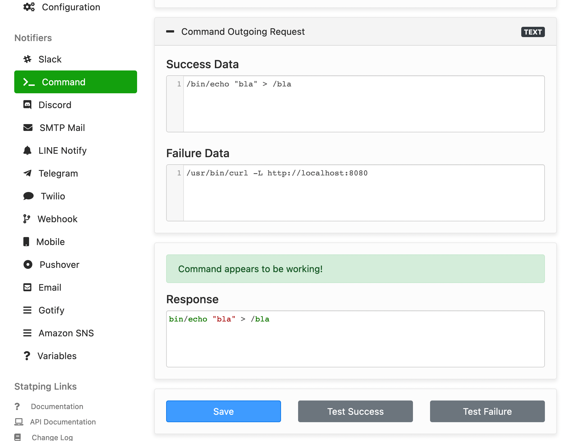Screen dimensions: 562x441
Task: Click the LINE Notify bell icon
Action: [x=28, y=150]
